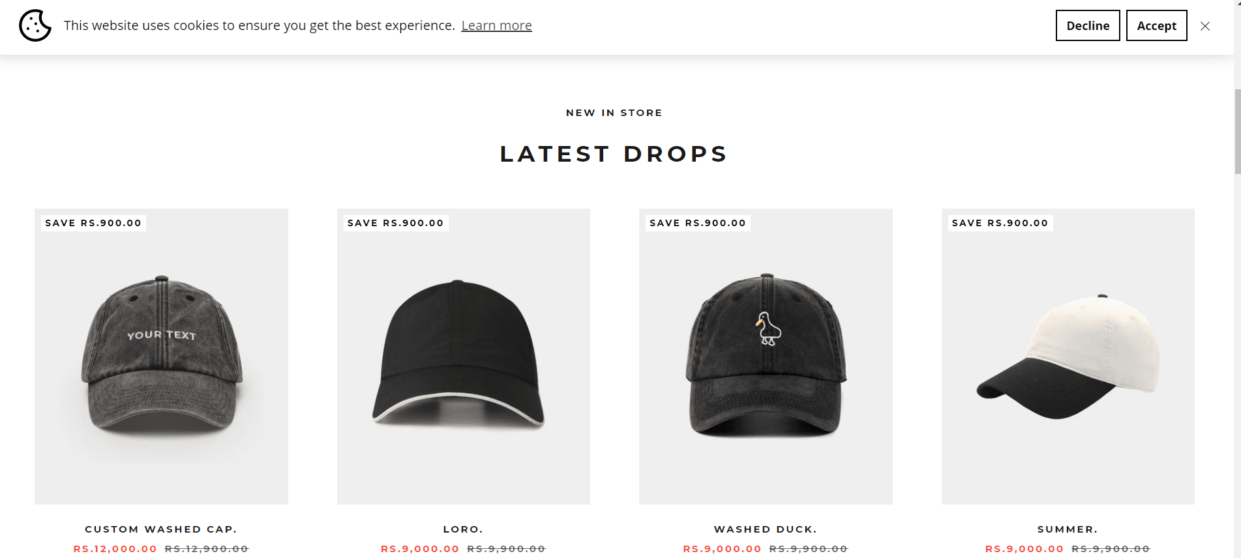This screenshot has width=1241, height=558.
Task: View the Washed Duck cap image
Action: tap(766, 356)
